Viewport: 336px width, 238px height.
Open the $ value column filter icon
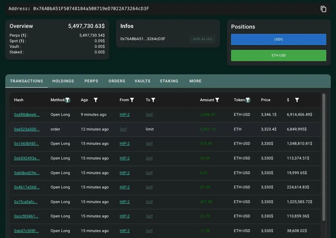coord(297,100)
